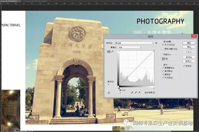The height and width of the screenshot is (132, 199).
Task: Click the top-right curve endpoint
Action: 154,51
